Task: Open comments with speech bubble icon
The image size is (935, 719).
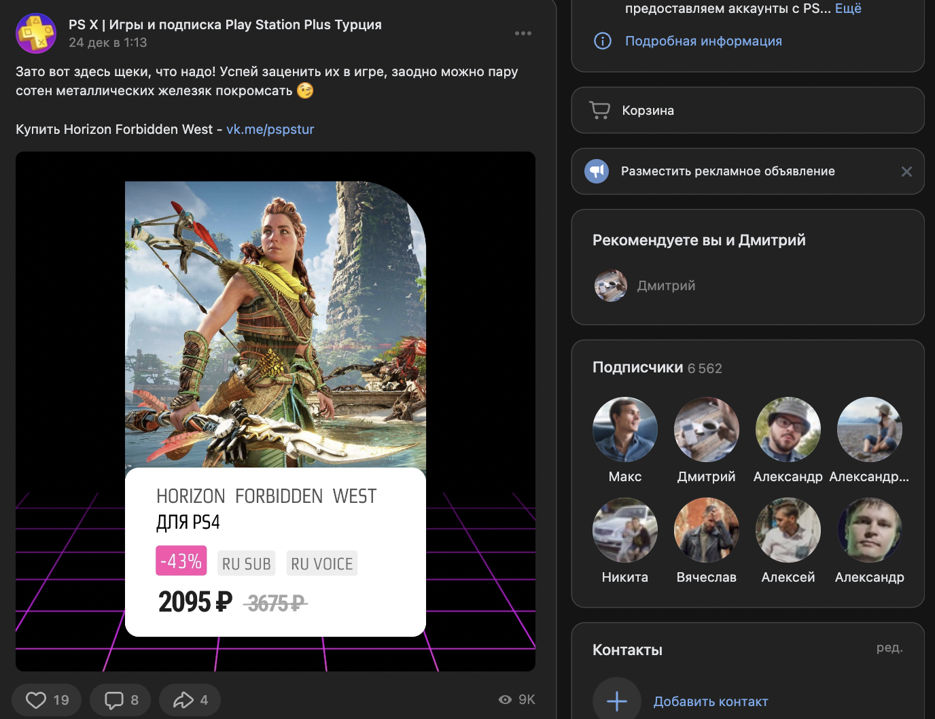Action: click(114, 700)
